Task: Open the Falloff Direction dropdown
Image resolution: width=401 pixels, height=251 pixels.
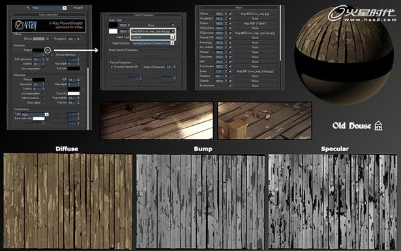Action: 153,43
